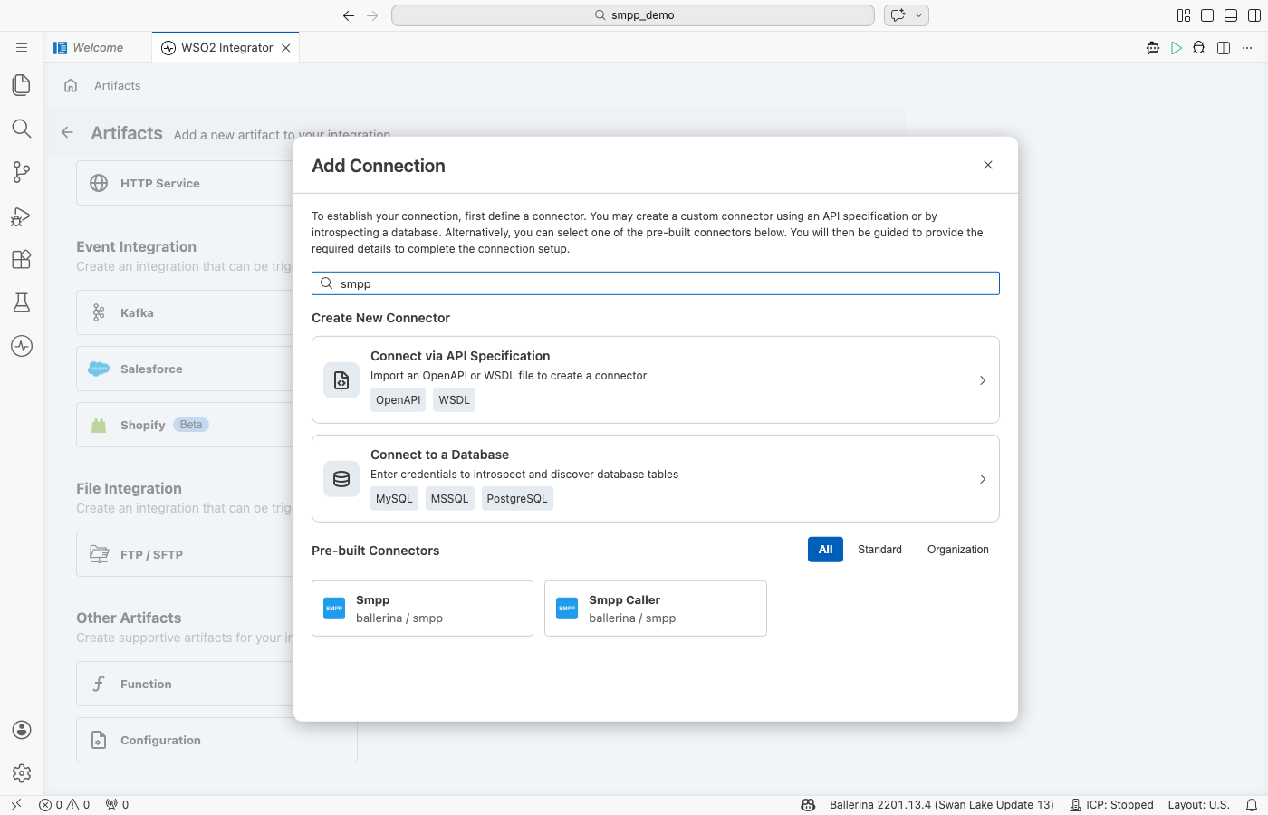Open the Extensions view

click(x=22, y=259)
